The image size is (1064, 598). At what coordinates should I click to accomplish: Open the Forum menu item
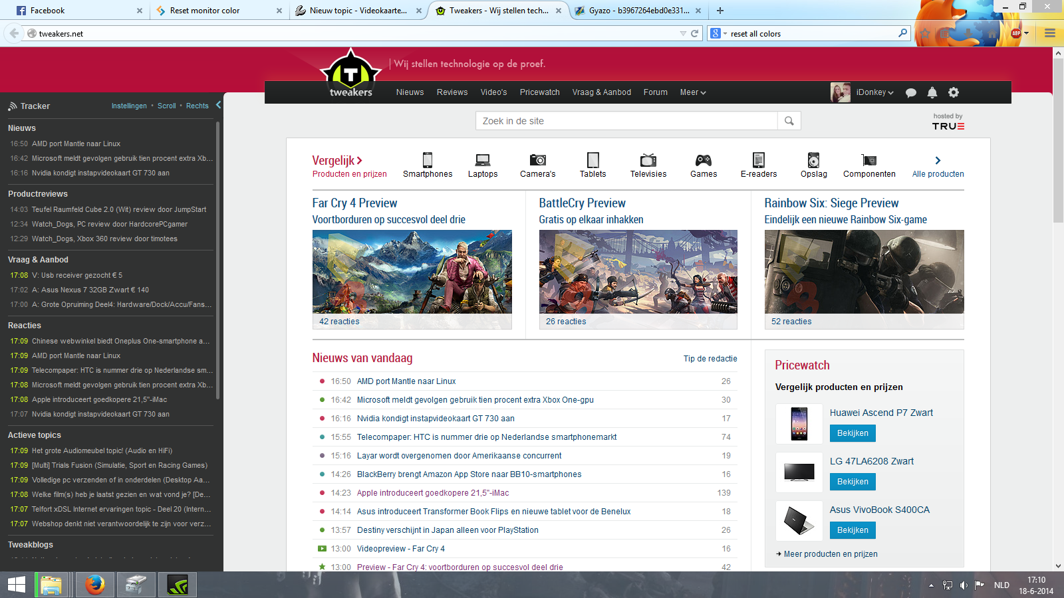(656, 92)
